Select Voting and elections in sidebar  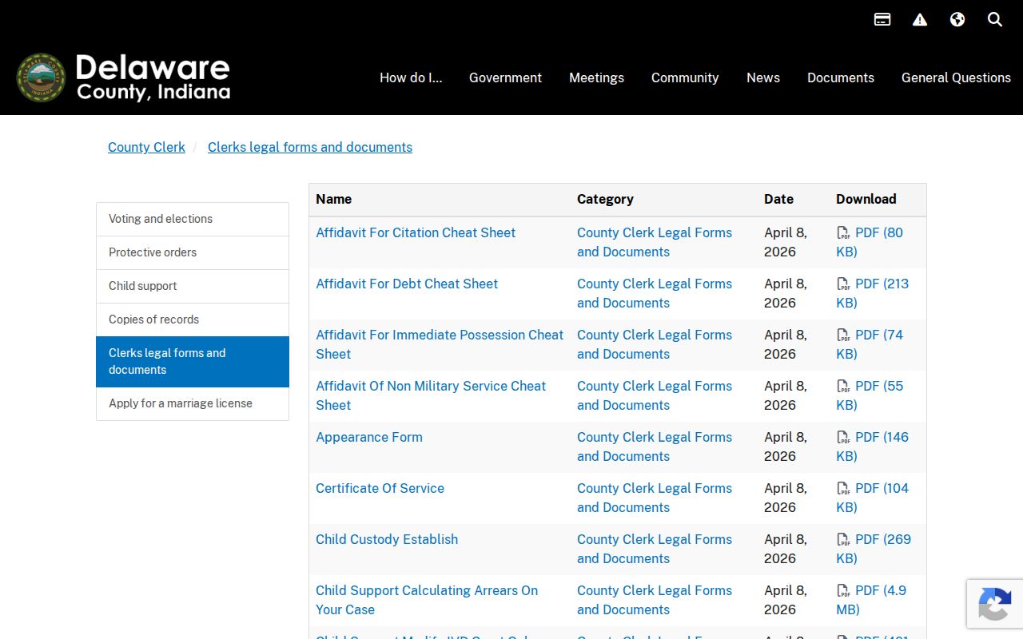click(193, 219)
